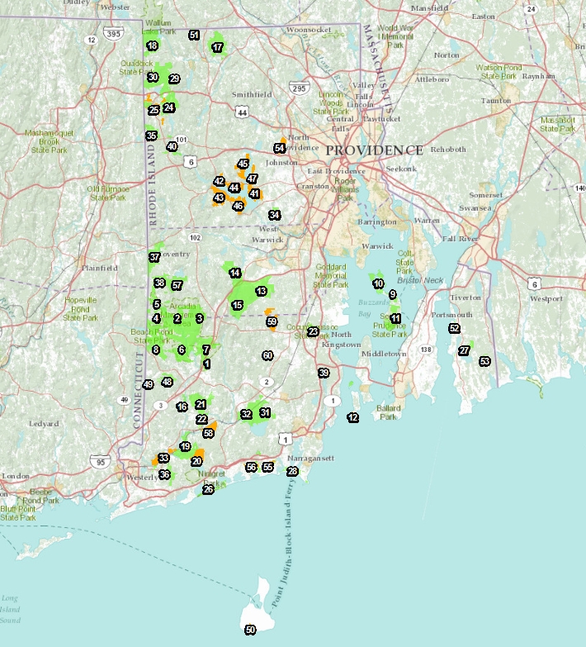Click map marker number 4
The width and height of the screenshot is (586, 647).
pyautogui.click(x=156, y=319)
